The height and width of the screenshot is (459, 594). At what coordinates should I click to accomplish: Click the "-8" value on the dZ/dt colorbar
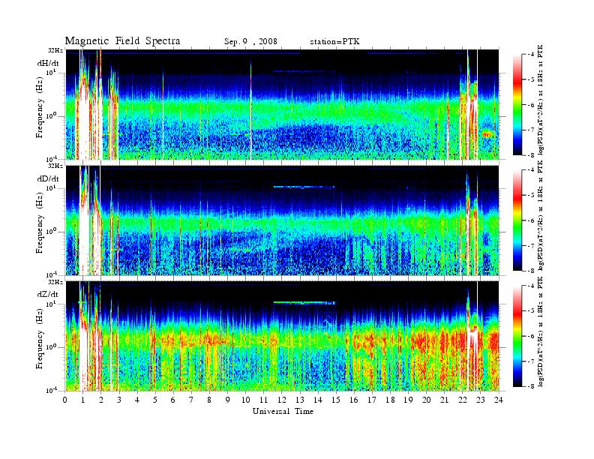[x=532, y=386]
